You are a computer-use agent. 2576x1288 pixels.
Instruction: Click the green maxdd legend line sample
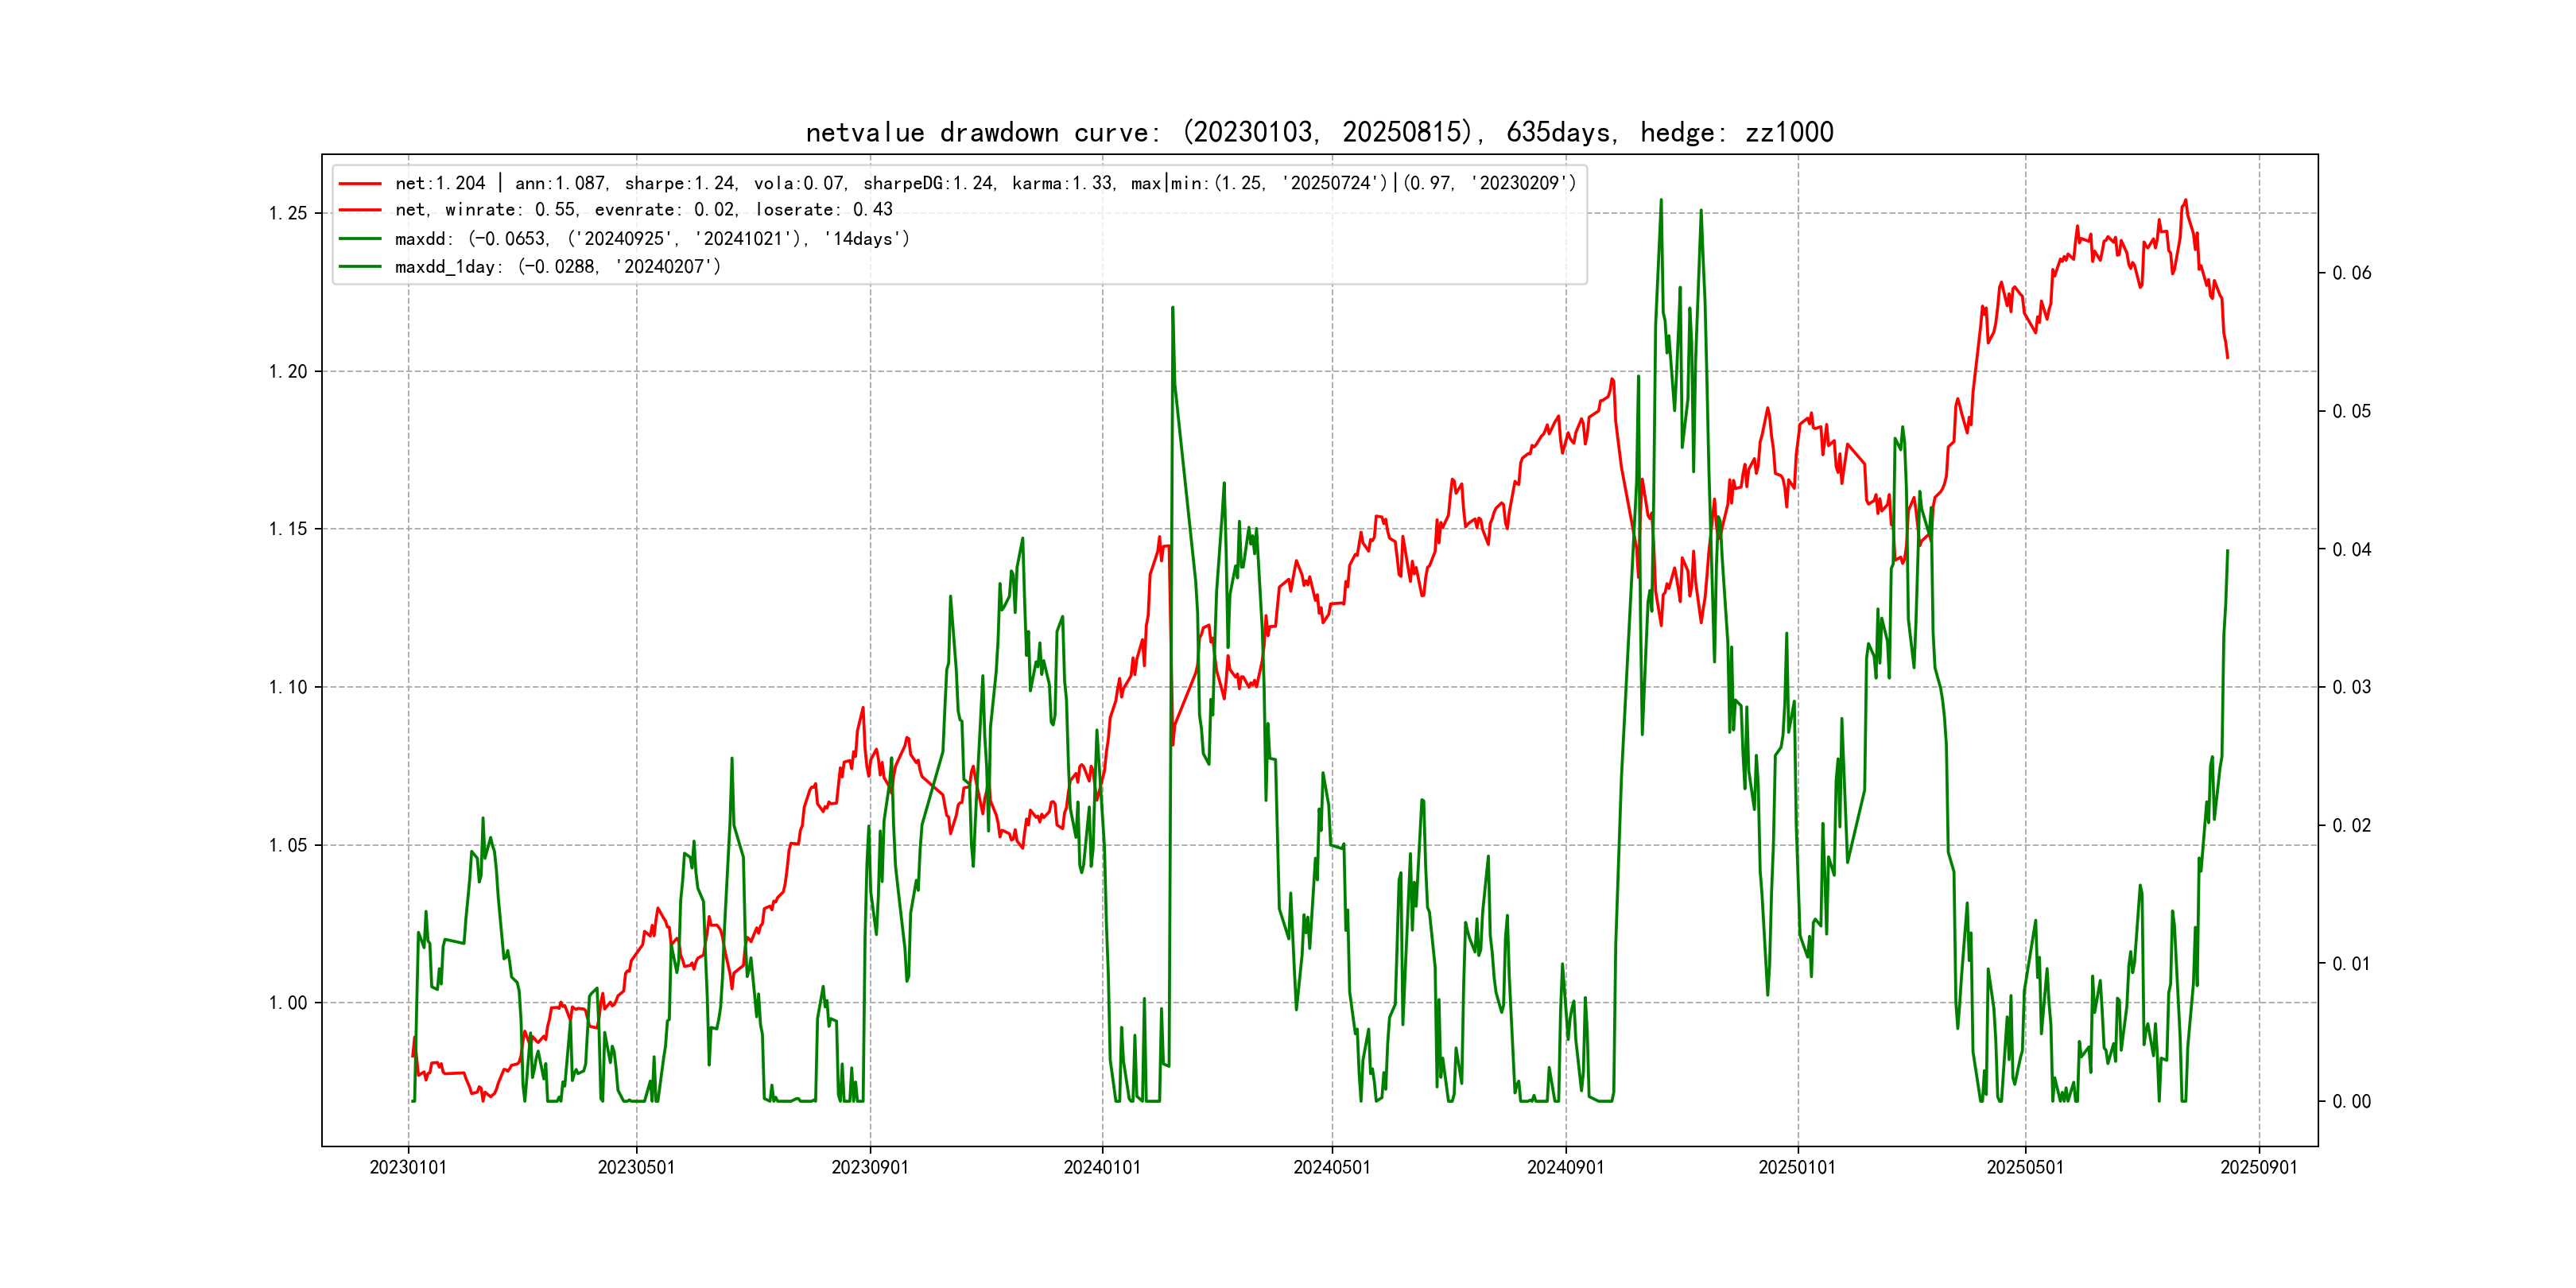360,239
